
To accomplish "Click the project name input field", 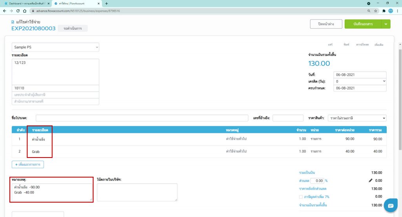I will click(x=142, y=118).
